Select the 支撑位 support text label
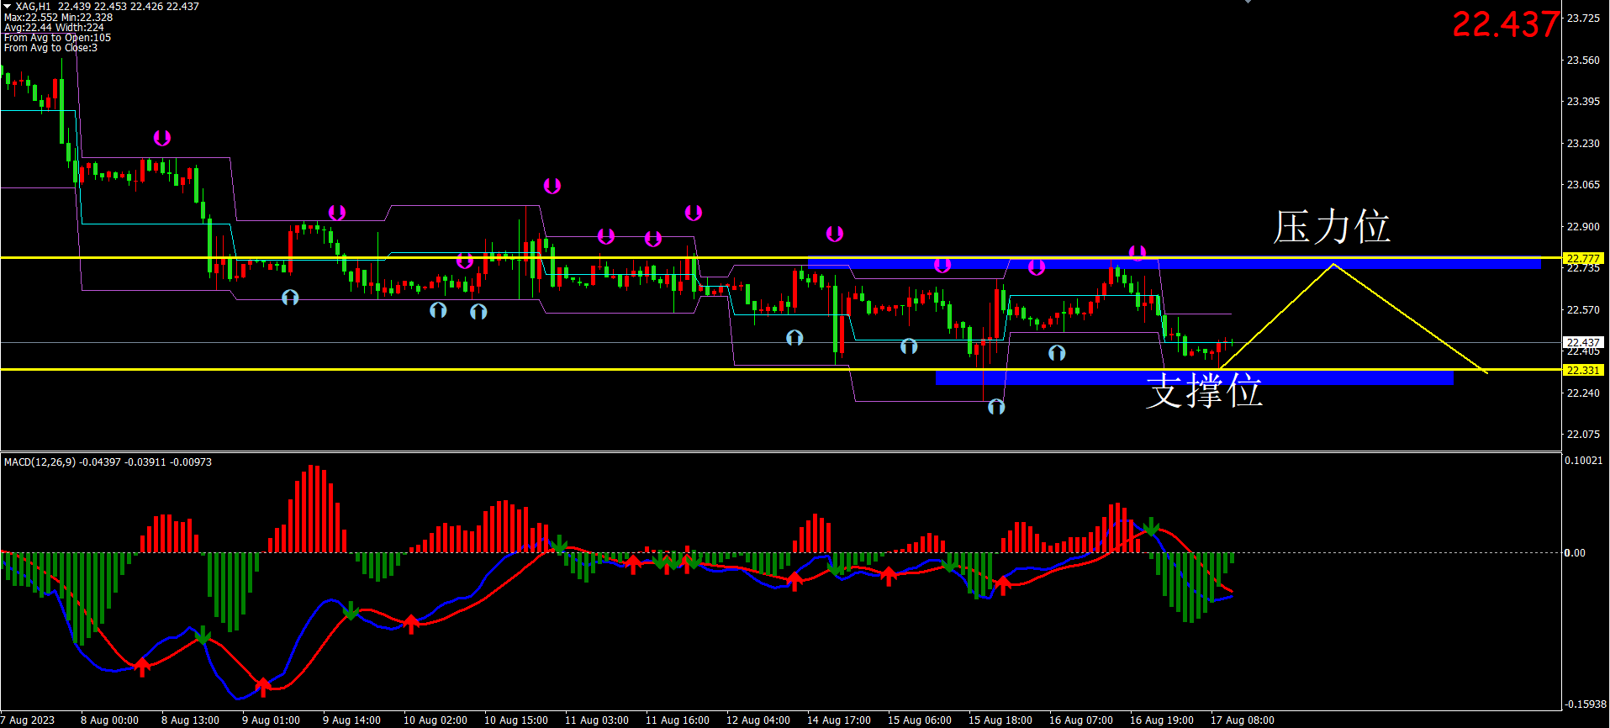This screenshot has height=728, width=1610. (x=1204, y=392)
